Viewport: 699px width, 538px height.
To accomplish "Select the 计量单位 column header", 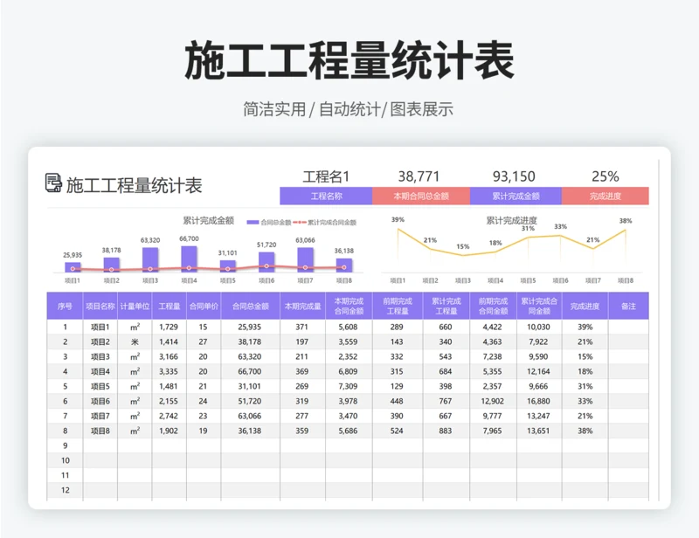I will click(135, 307).
